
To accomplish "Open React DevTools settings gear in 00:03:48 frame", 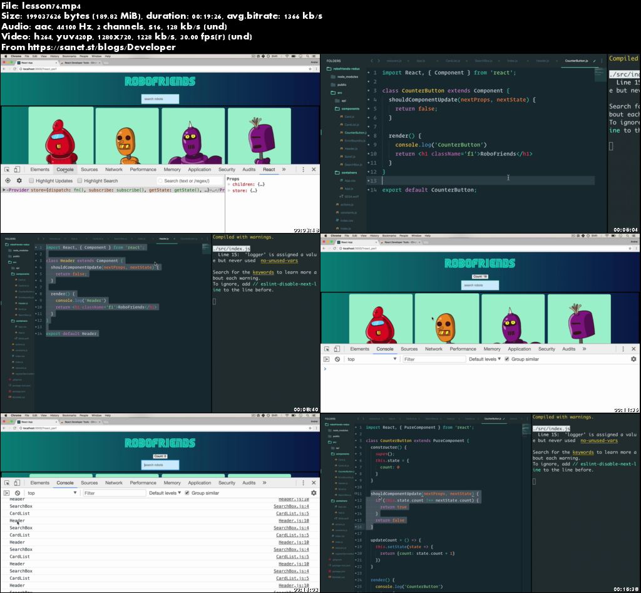I will [x=19, y=180].
